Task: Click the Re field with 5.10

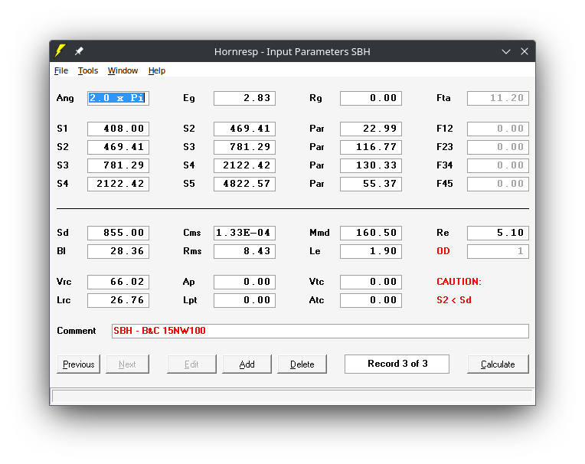Action: click(498, 233)
